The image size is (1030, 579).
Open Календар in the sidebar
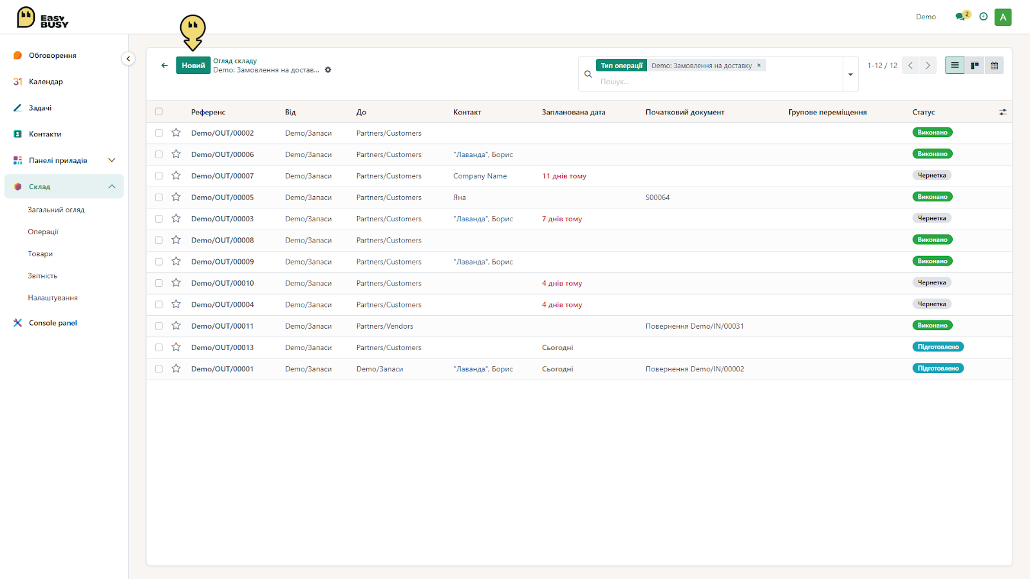coord(46,82)
